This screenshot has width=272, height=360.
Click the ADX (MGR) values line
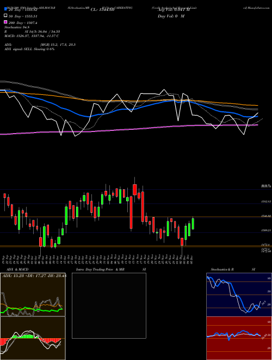pyautogui.click(x=40, y=45)
